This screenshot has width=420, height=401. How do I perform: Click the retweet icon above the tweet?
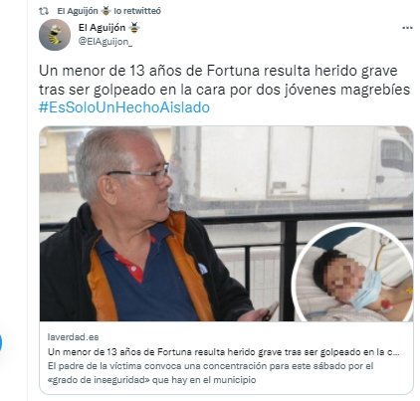(x=44, y=11)
